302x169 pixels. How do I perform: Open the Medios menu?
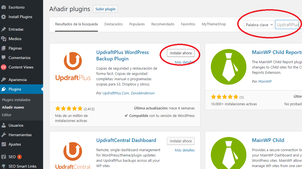(15, 39)
